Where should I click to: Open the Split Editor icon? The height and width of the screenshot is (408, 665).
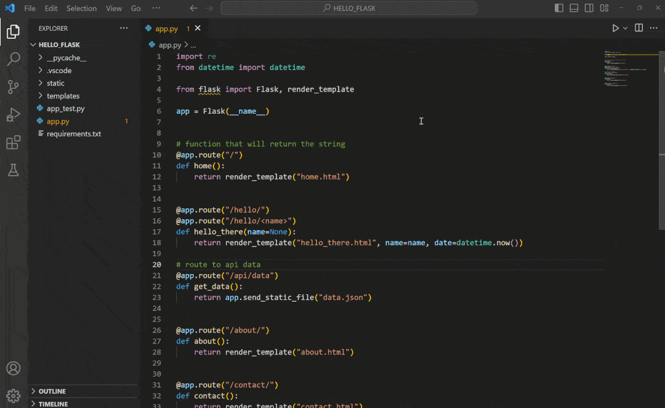click(638, 28)
